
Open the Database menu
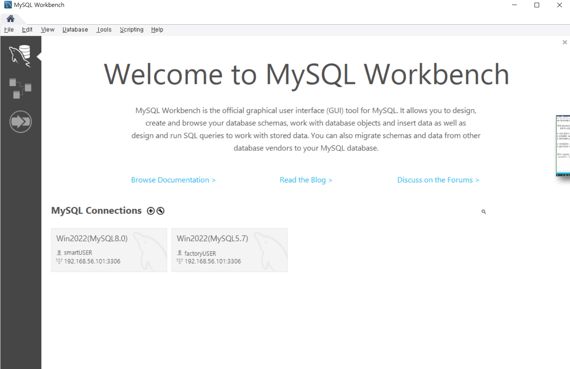(x=75, y=30)
